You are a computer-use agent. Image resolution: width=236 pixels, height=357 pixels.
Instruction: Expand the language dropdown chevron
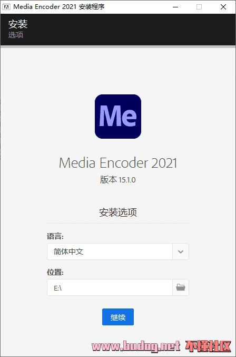tap(181, 252)
